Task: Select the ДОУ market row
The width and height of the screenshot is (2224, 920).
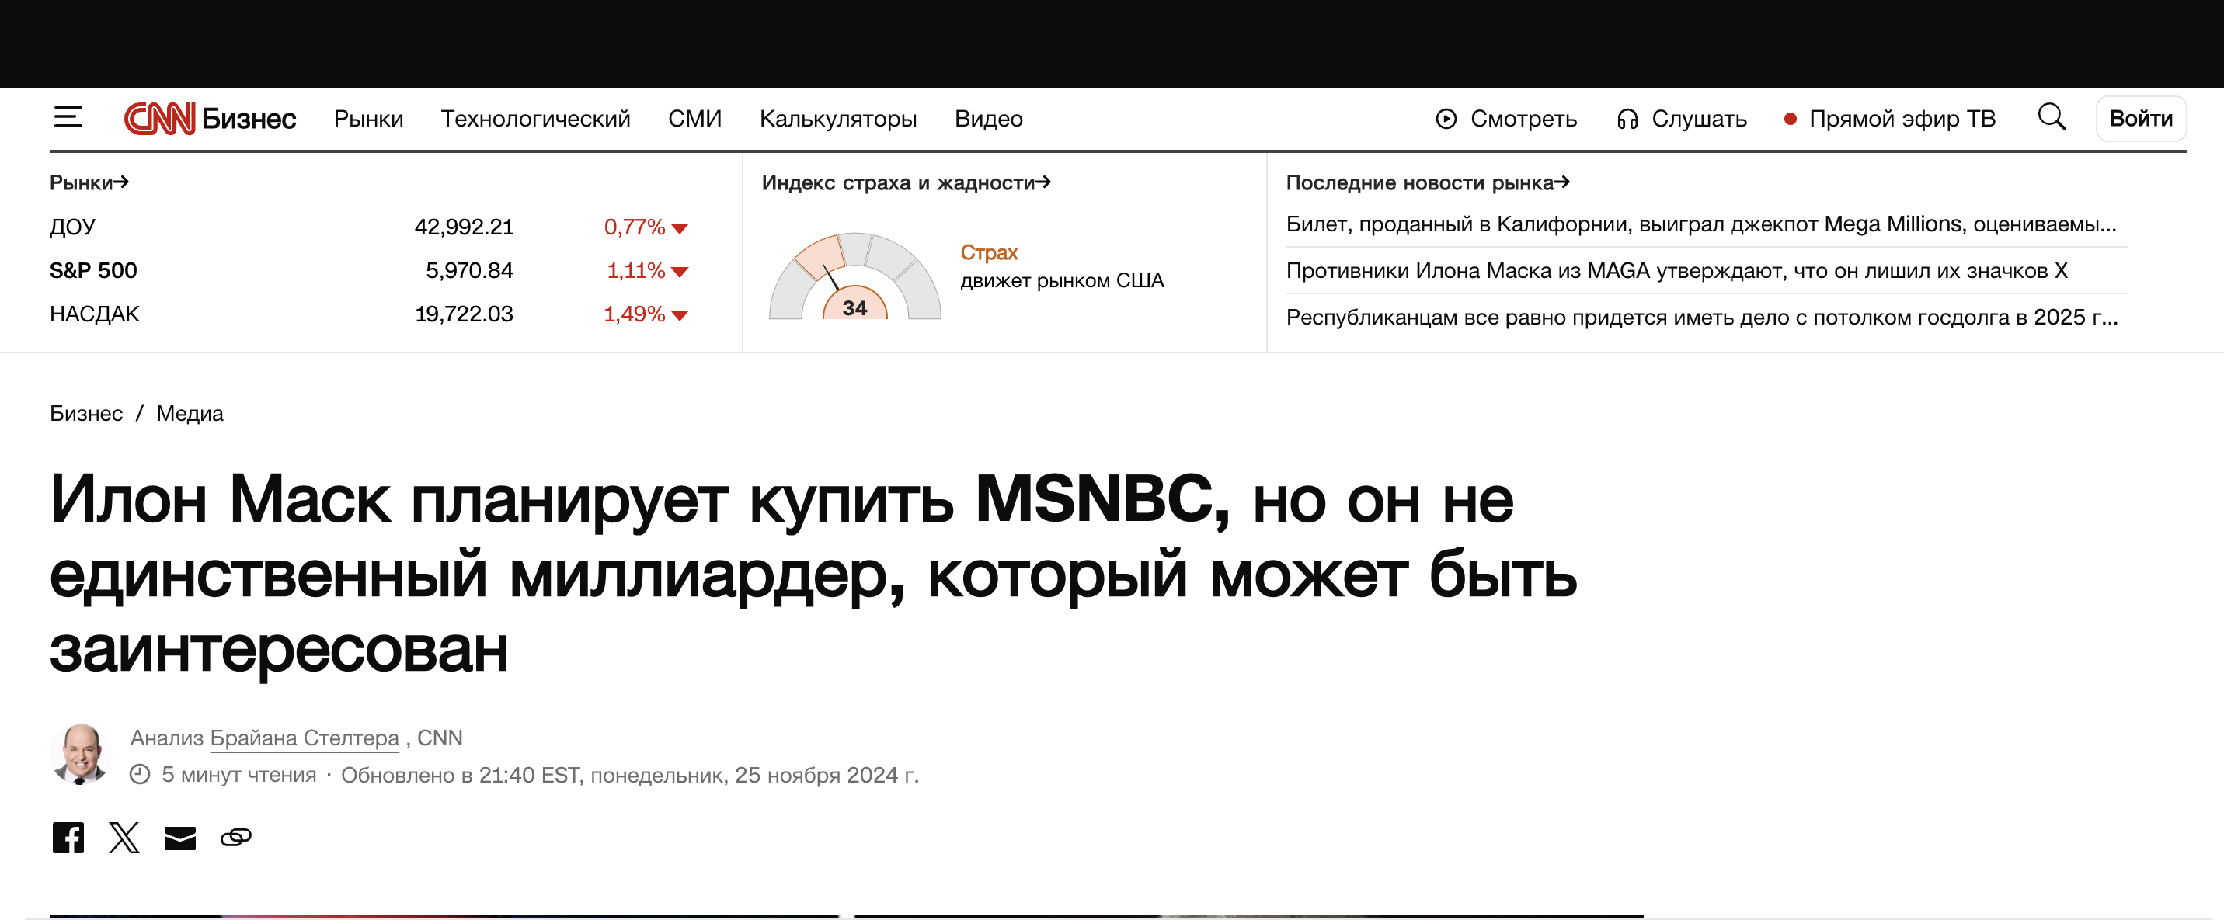Action: 370,227
